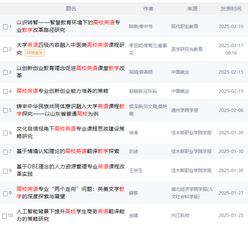
Task: Check the checkbox for result 1
Action: point(5,27)
